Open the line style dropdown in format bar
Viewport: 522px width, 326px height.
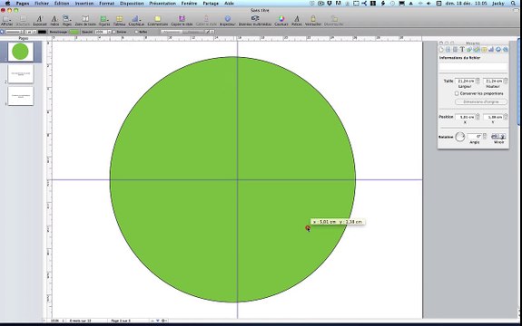[14, 32]
